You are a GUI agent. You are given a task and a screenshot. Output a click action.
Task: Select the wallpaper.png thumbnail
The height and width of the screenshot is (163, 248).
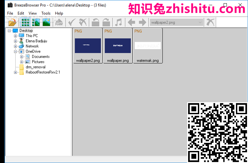click(x=118, y=46)
